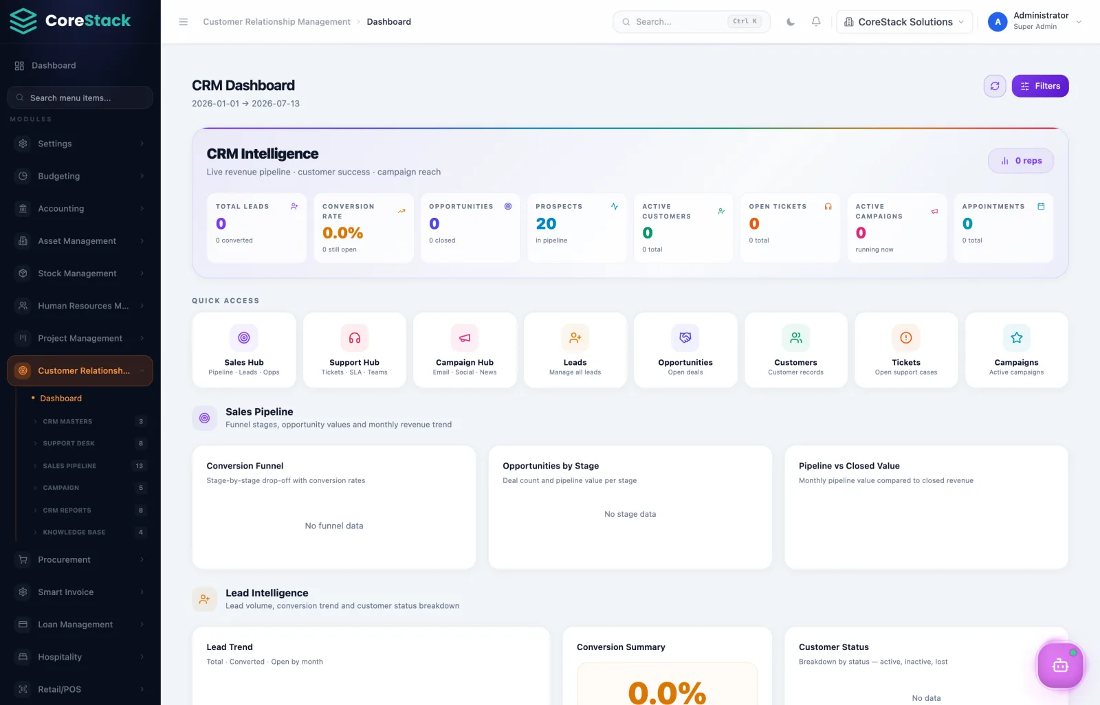
Task: Expand the Sales Pipeline sidebar submenu
Action: click(x=88, y=466)
